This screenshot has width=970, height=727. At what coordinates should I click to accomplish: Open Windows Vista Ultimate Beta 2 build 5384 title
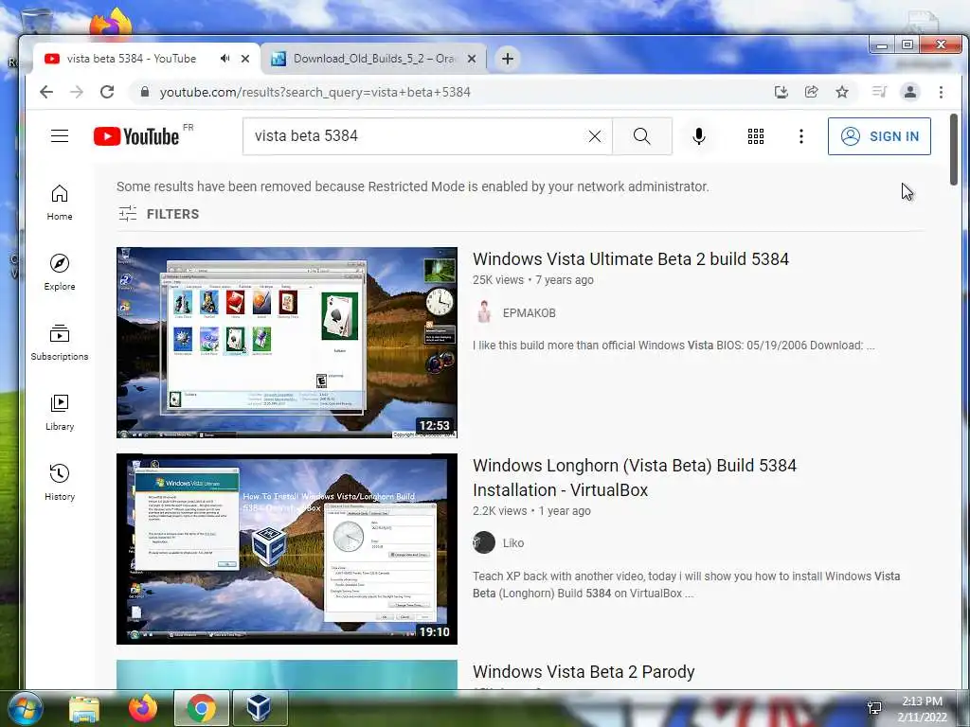pyautogui.click(x=630, y=259)
